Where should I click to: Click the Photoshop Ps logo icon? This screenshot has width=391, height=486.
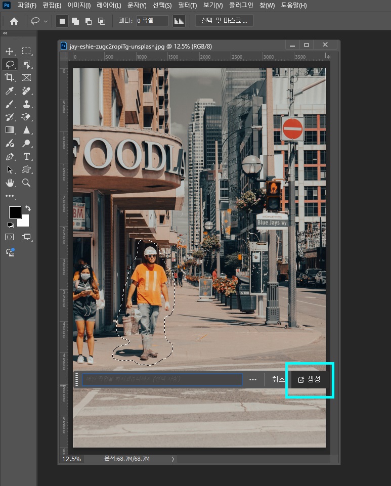pyautogui.click(x=7, y=5)
